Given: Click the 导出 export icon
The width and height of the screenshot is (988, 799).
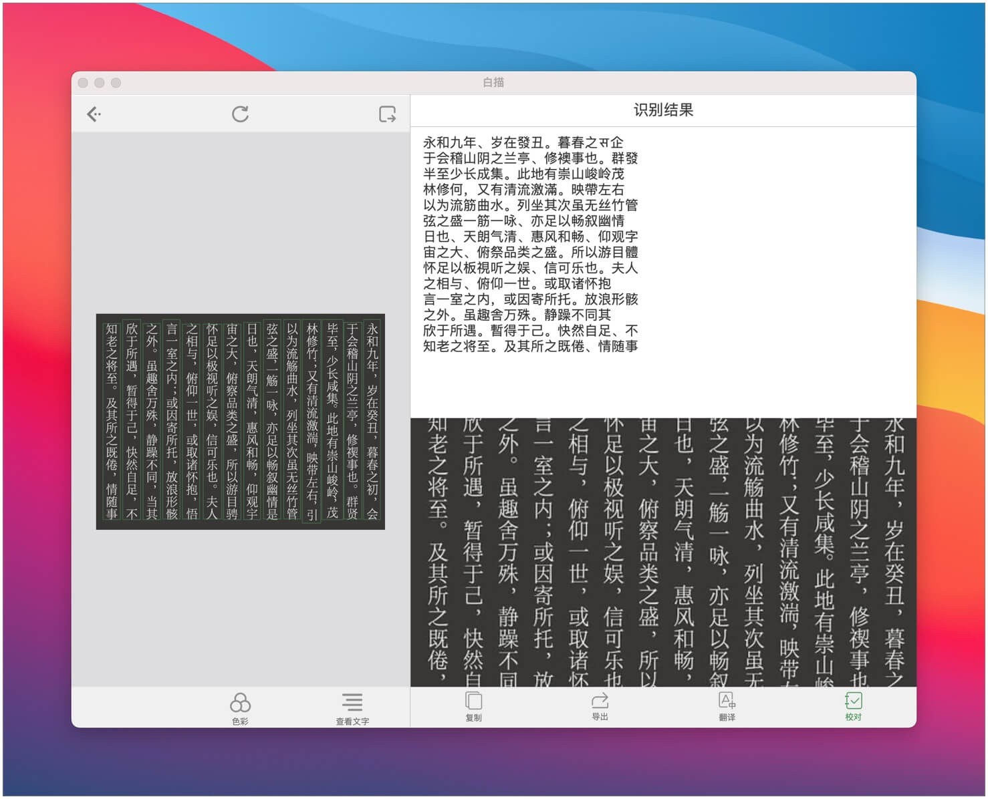Looking at the screenshot, I should pyautogui.click(x=600, y=706).
